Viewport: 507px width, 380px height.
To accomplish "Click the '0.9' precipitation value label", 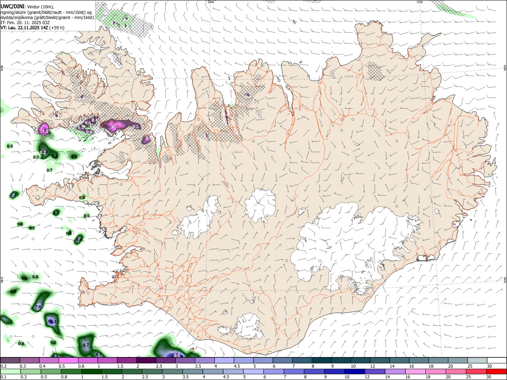I will [x=82, y=198].
